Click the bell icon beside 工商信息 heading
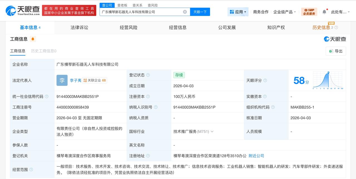Image resolution: width=356 pixels, height=179 pixels. click(x=33, y=39)
